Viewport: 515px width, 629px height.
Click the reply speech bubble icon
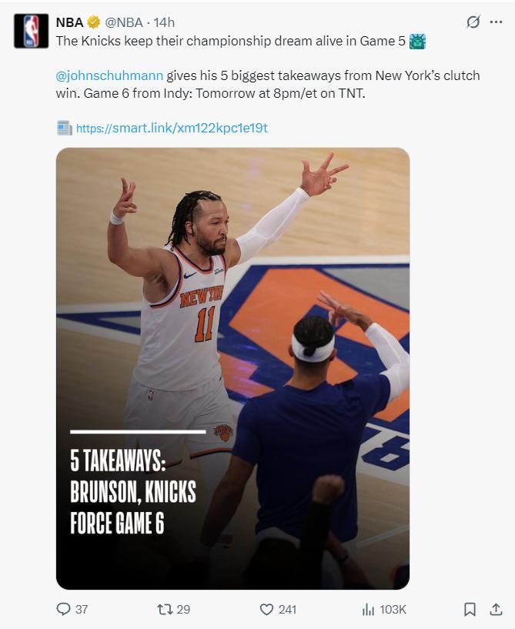(x=64, y=609)
